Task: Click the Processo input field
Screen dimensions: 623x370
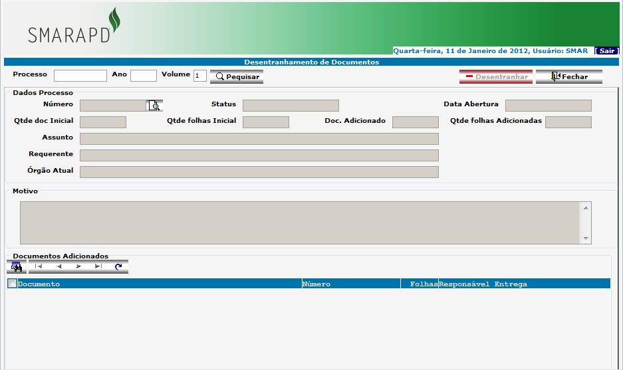Action: point(80,76)
